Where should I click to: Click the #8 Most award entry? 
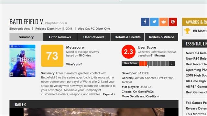click(200, 31)
